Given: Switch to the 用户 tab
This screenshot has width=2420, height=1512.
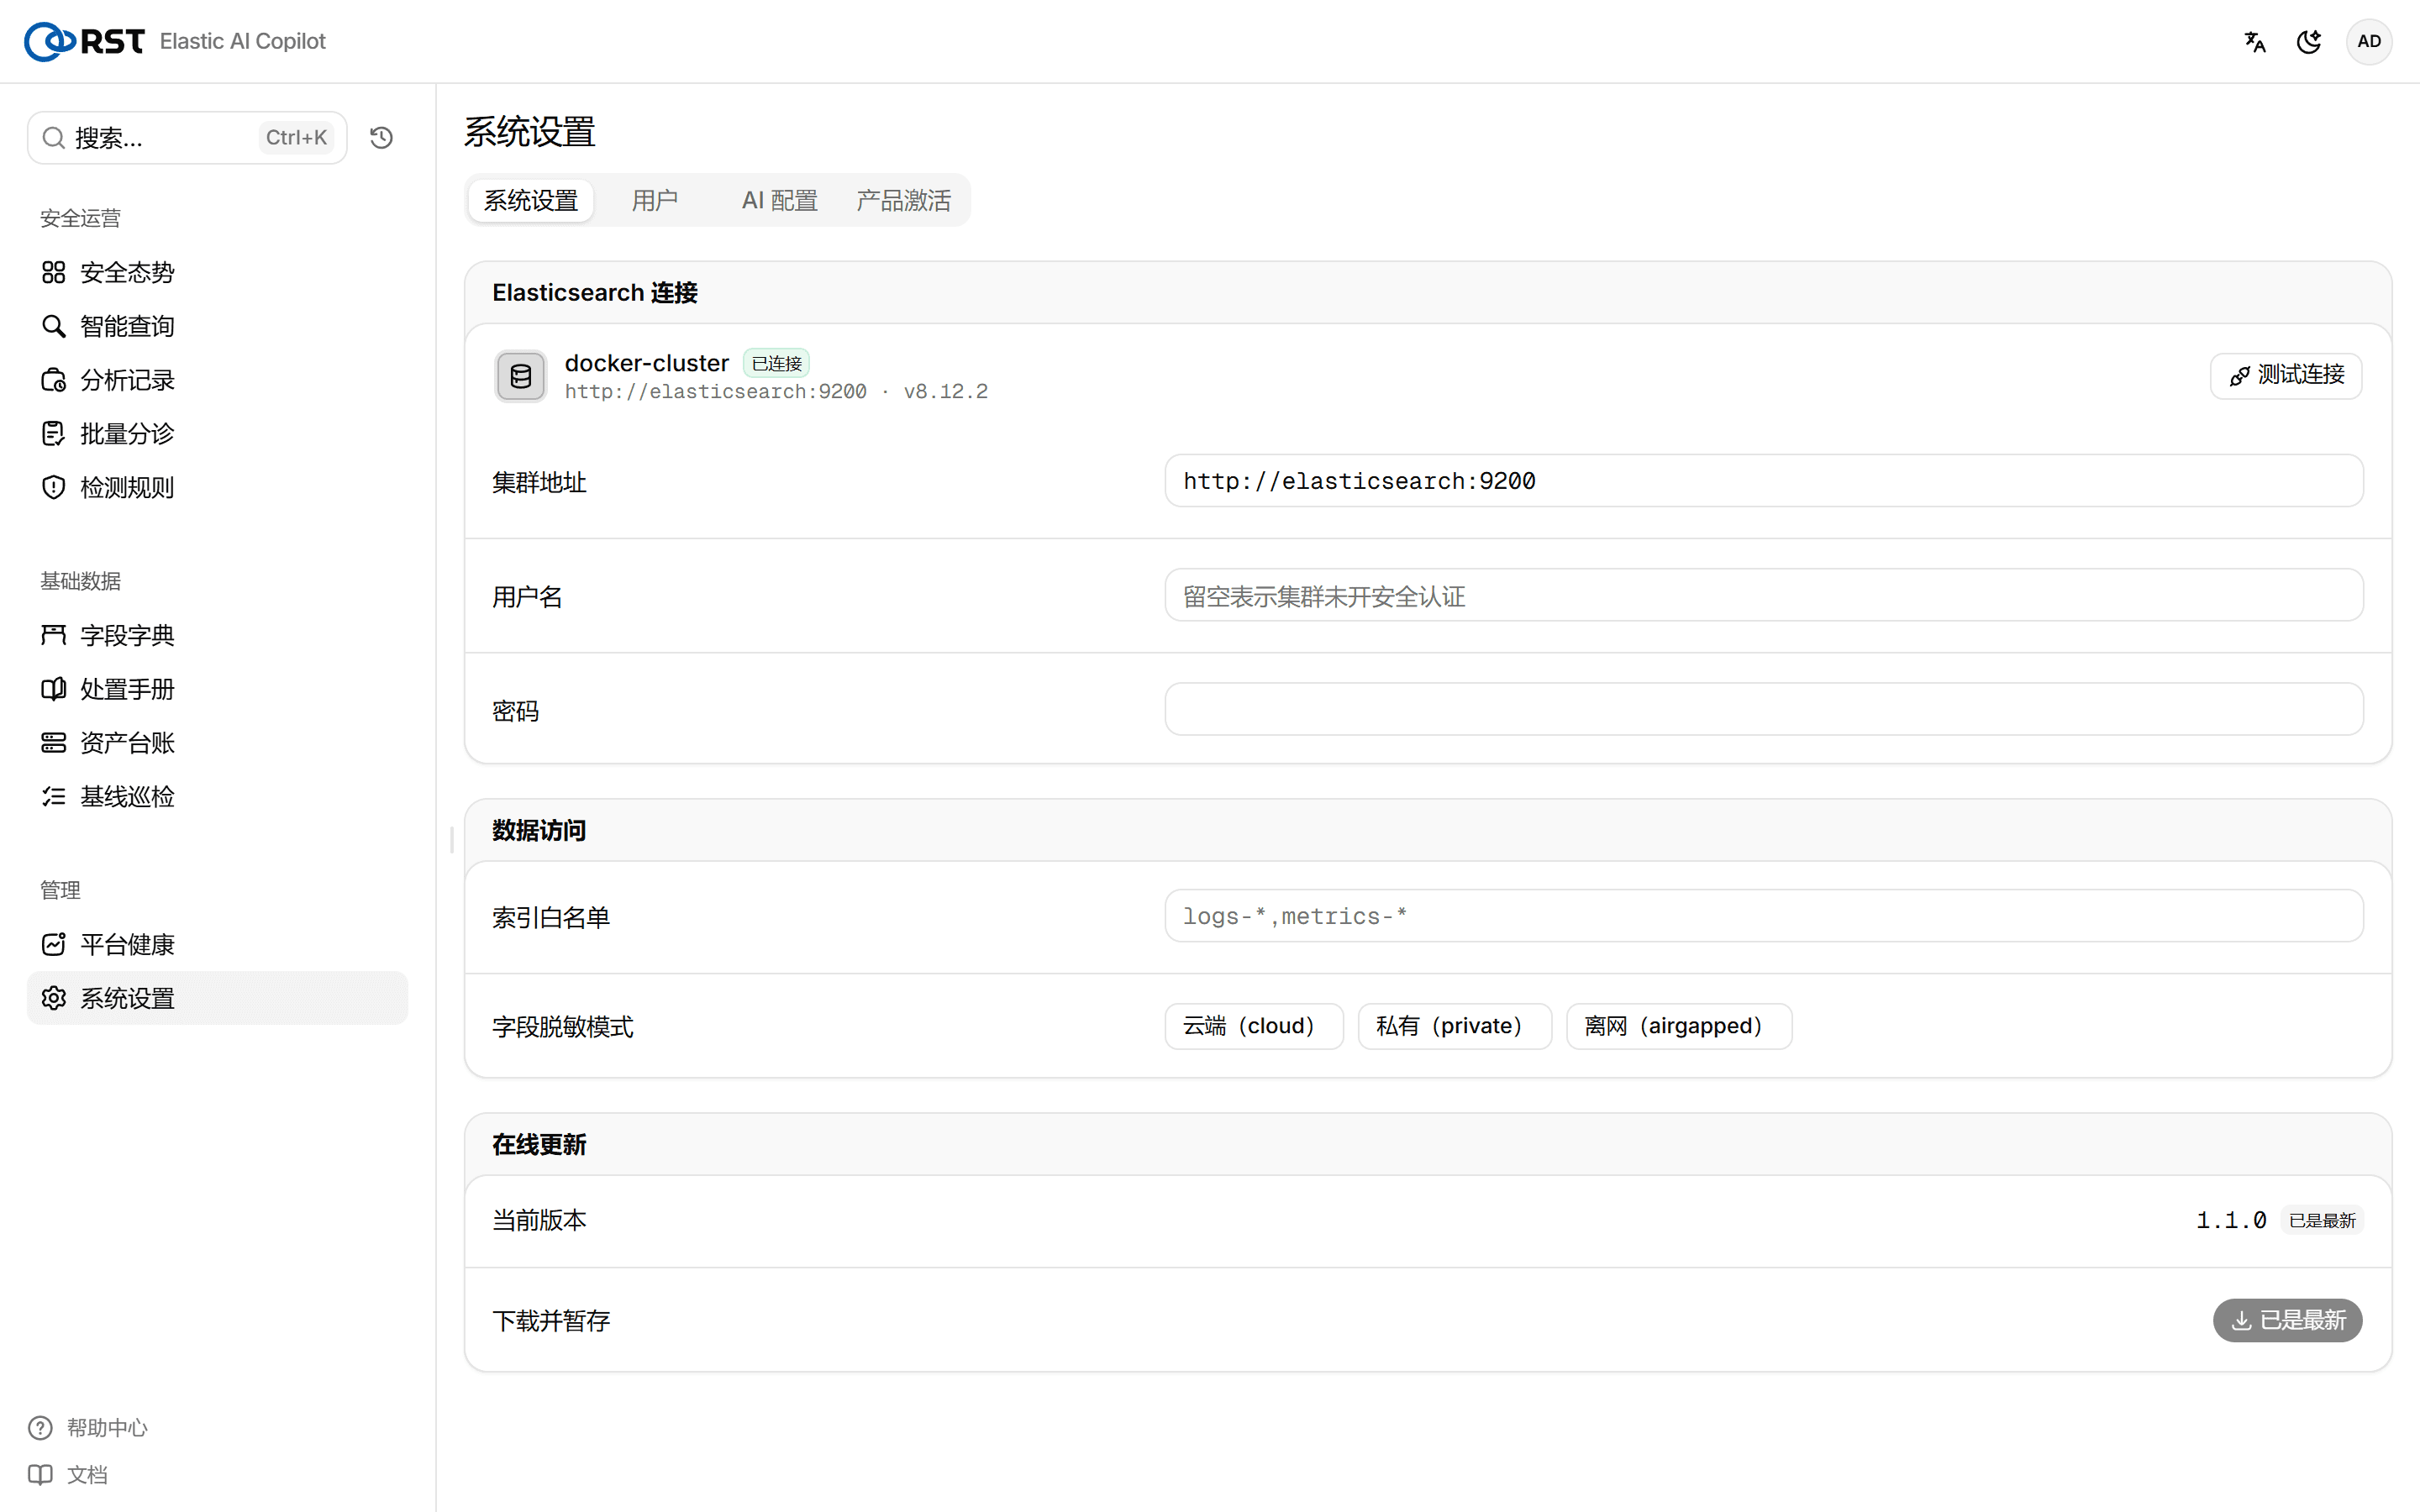Looking at the screenshot, I should click(x=655, y=200).
